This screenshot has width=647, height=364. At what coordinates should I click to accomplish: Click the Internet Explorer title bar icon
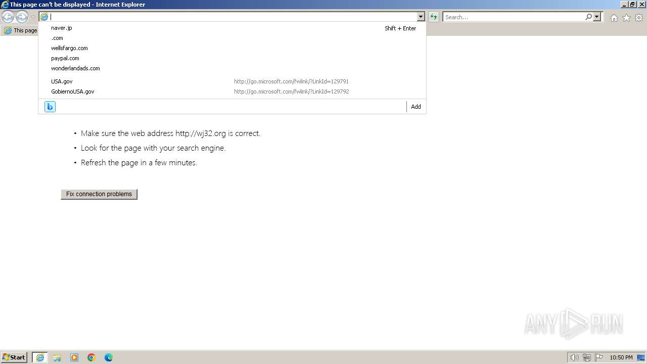tap(5, 5)
